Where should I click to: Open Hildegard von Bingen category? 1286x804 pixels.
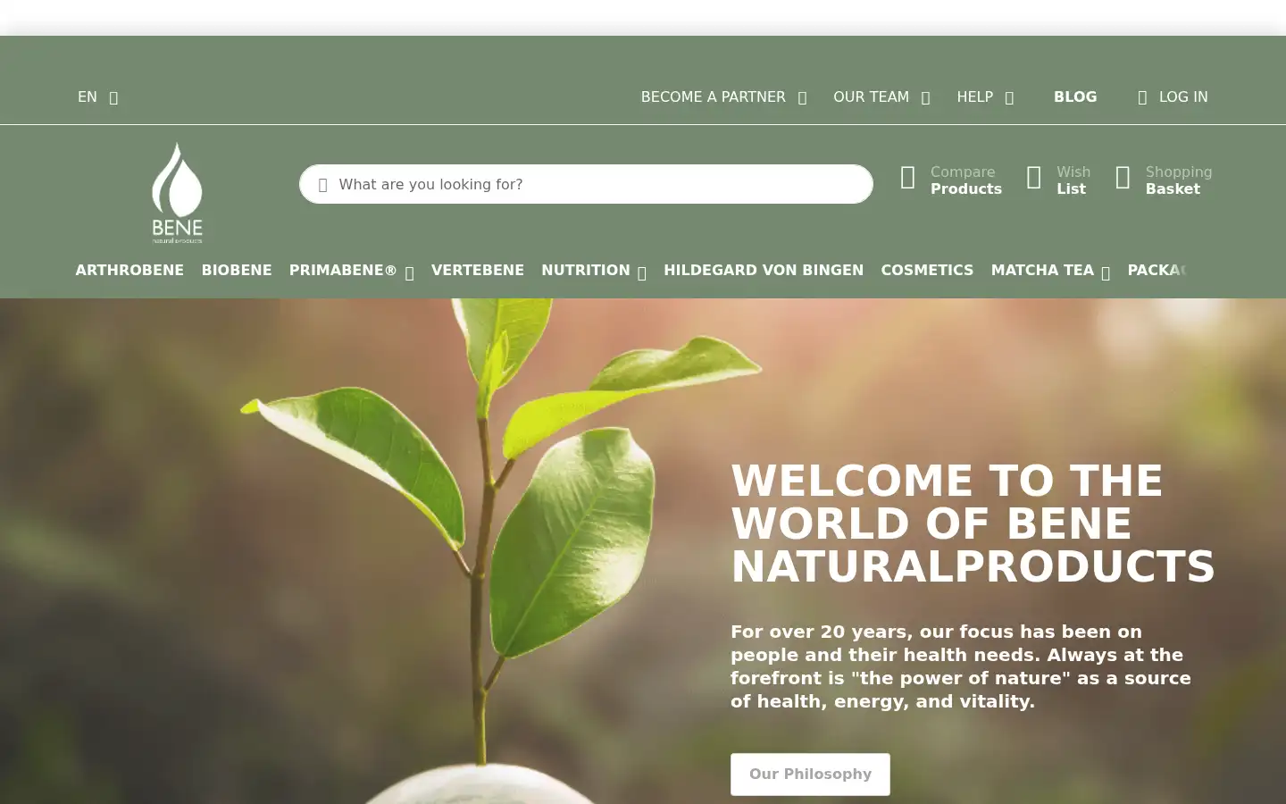764,270
